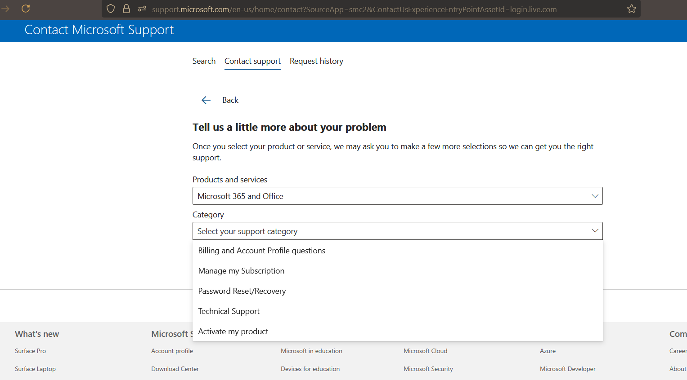Open the Microsoft Developer footer link
The image size is (687, 380).
pos(567,369)
